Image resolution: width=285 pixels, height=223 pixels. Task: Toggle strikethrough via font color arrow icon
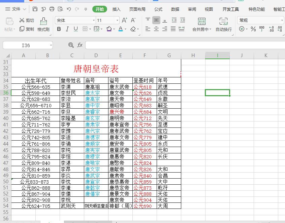coord(125,29)
